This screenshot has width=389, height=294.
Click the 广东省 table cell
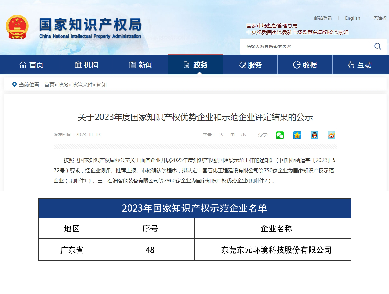tap(72, 250)
